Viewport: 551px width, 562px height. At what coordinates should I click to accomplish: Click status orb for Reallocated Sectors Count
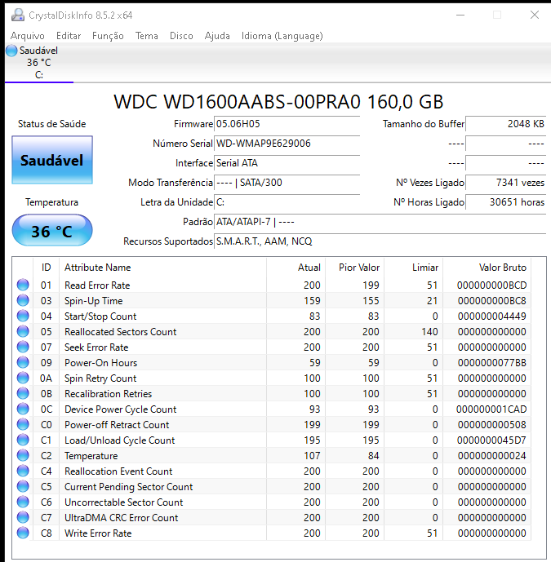pyautogui.click(x=23, y=331)
